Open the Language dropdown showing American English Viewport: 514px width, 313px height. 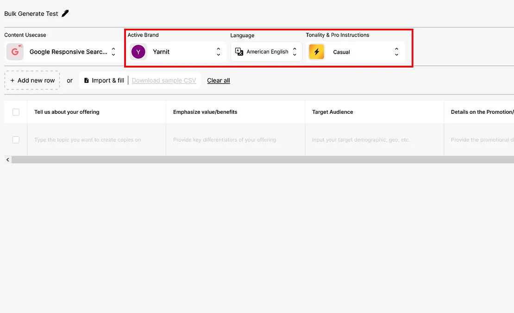[266, 52]
